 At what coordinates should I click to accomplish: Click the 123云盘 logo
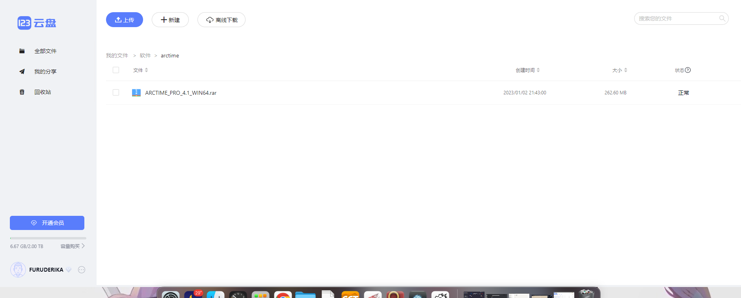click(x=37, y=23)
